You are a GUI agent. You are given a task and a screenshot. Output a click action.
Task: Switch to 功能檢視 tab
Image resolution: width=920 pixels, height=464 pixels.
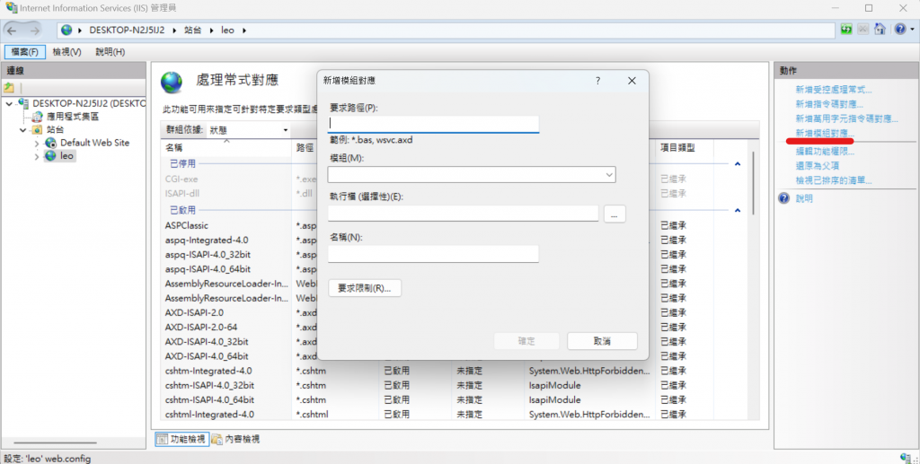point(181,439)
